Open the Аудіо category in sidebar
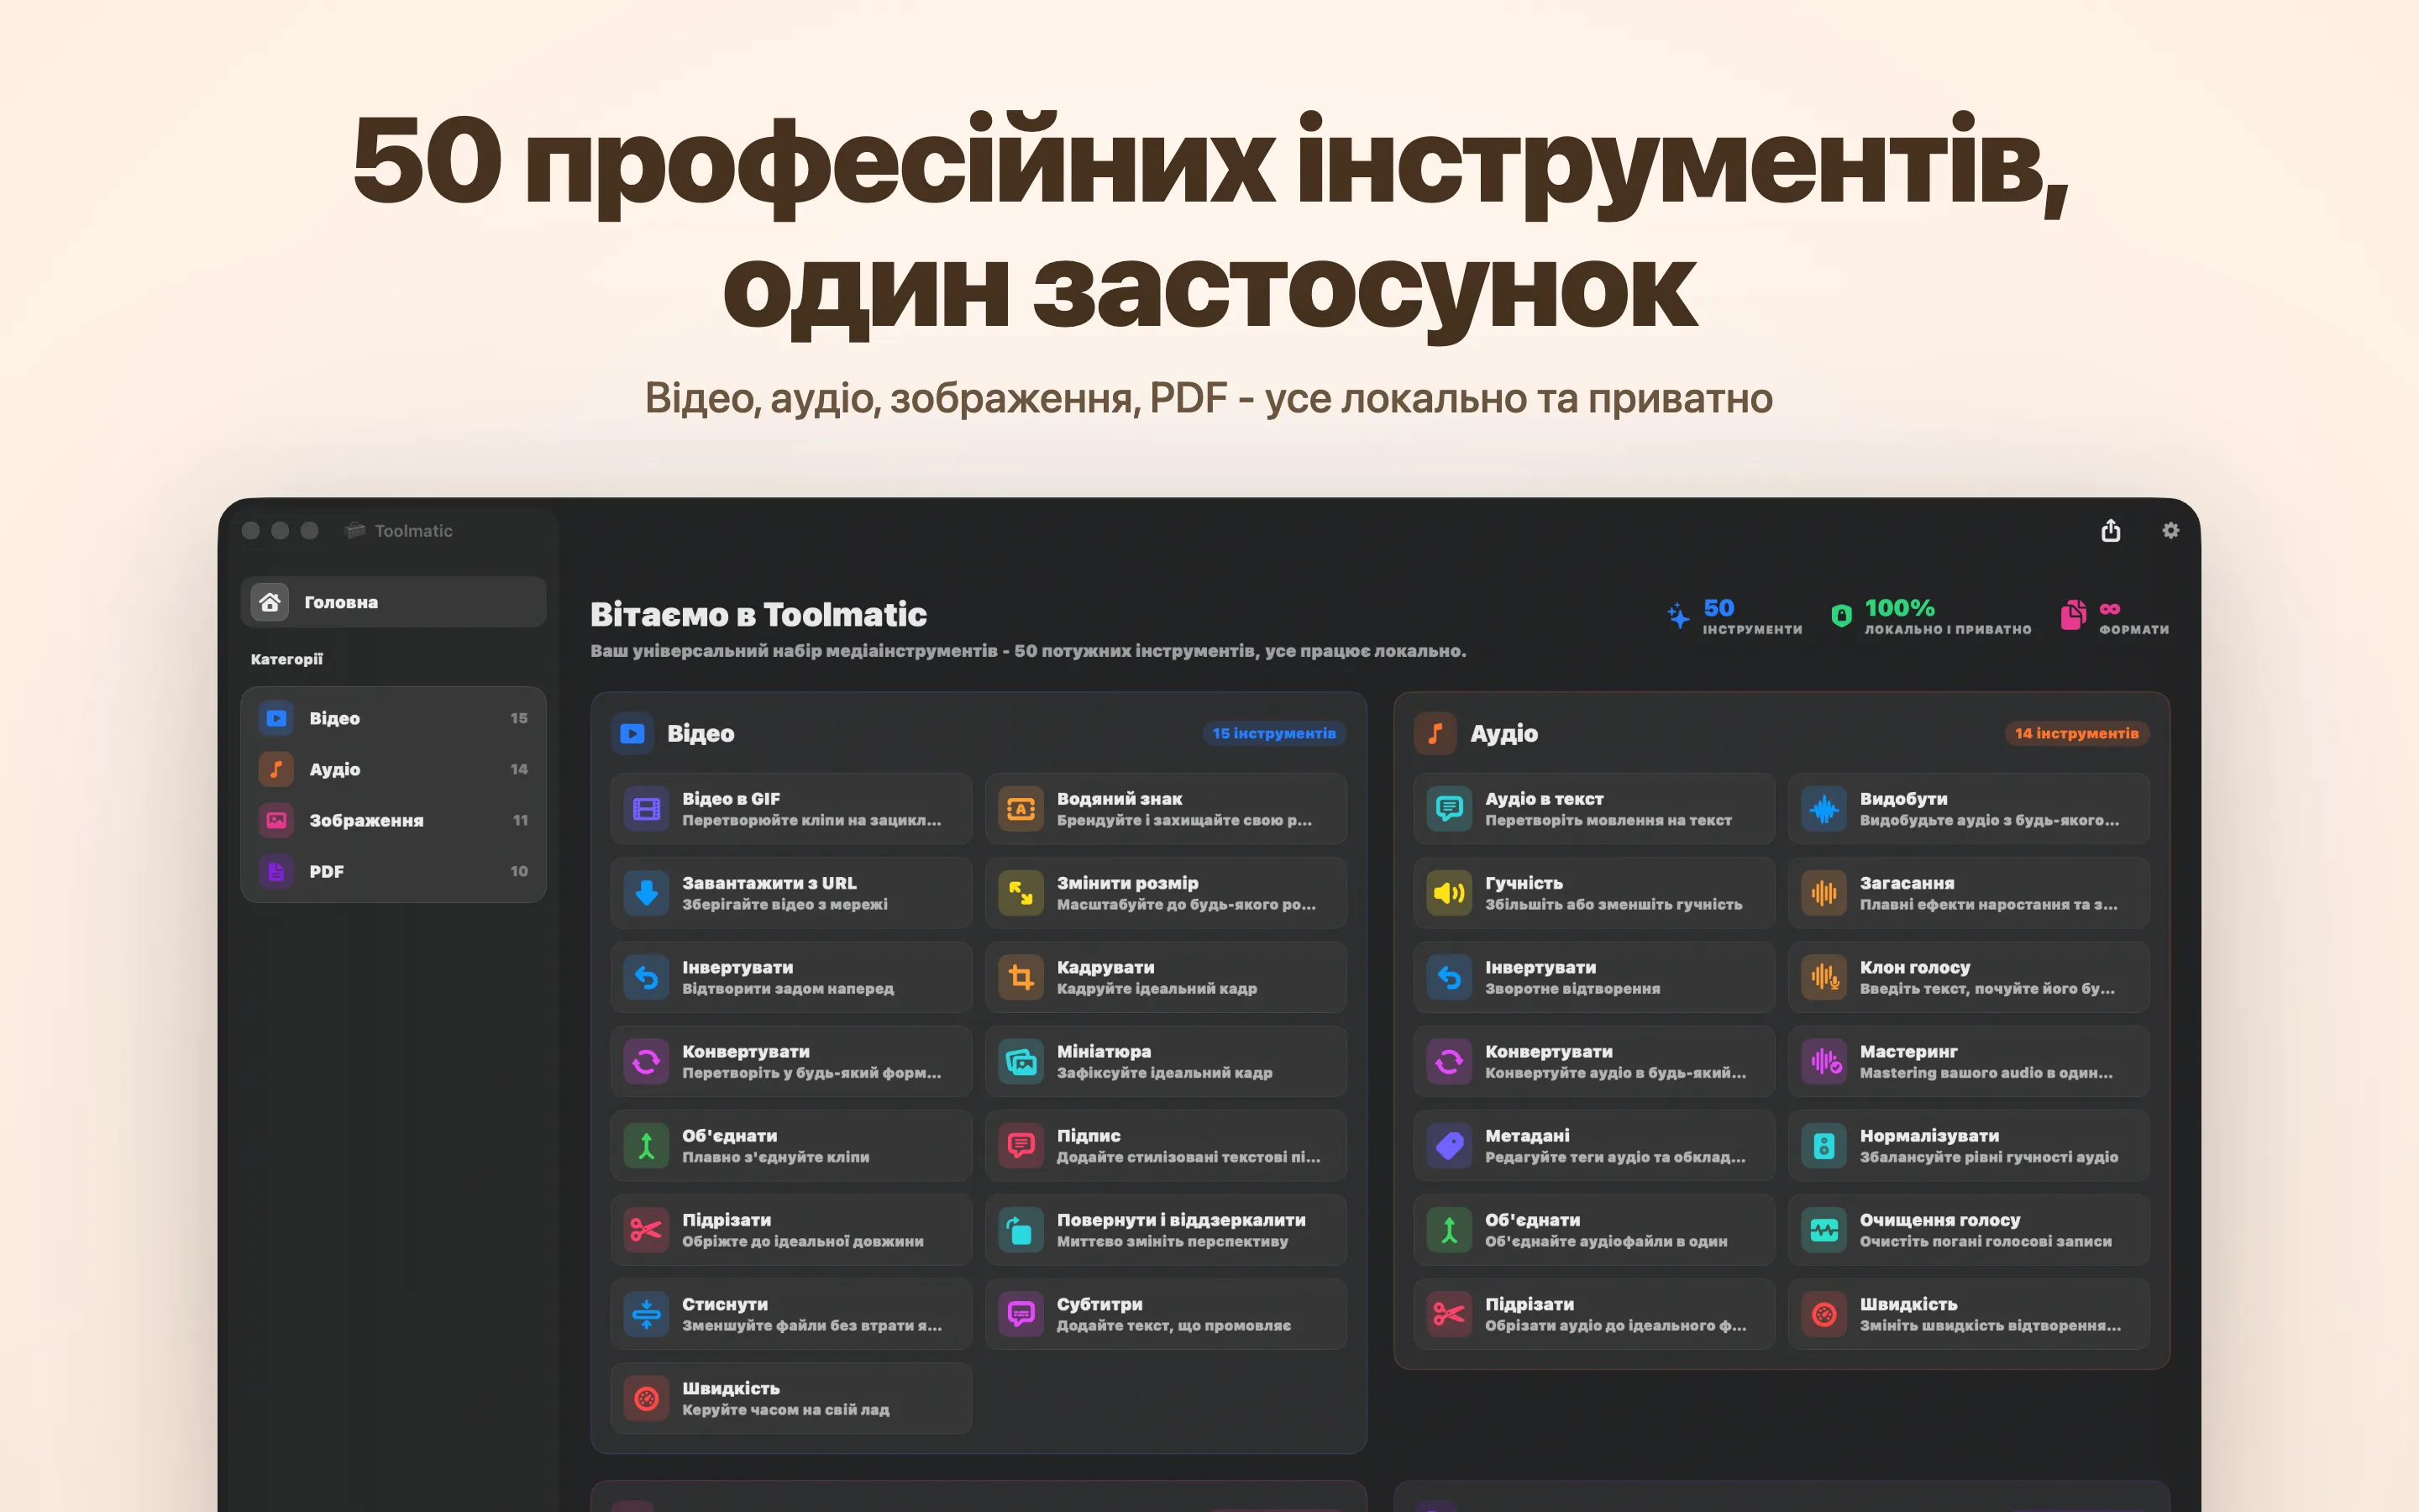 393,769
